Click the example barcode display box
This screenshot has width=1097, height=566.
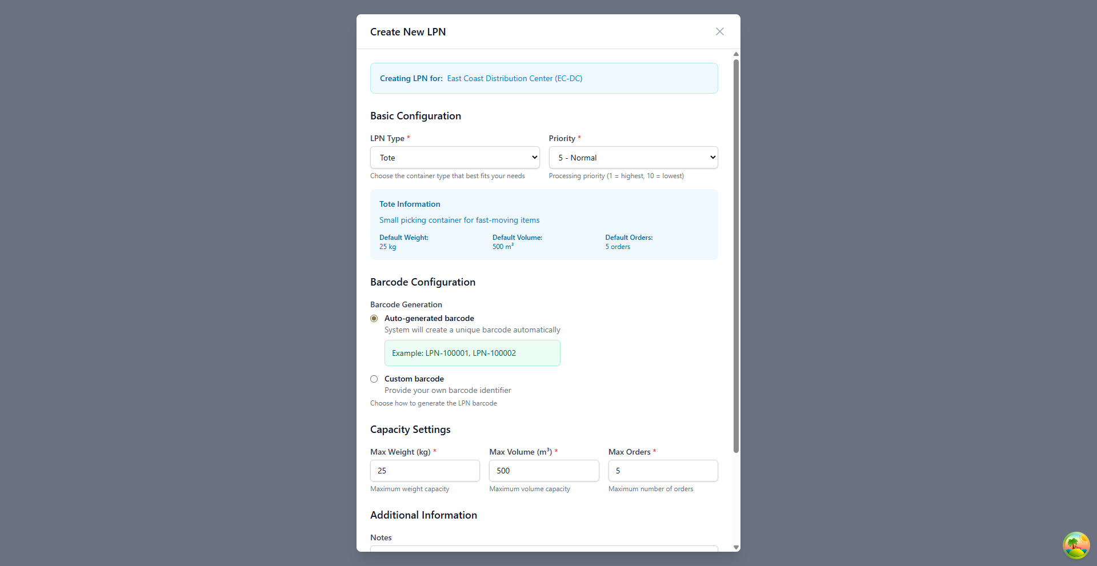coord(472,353)
